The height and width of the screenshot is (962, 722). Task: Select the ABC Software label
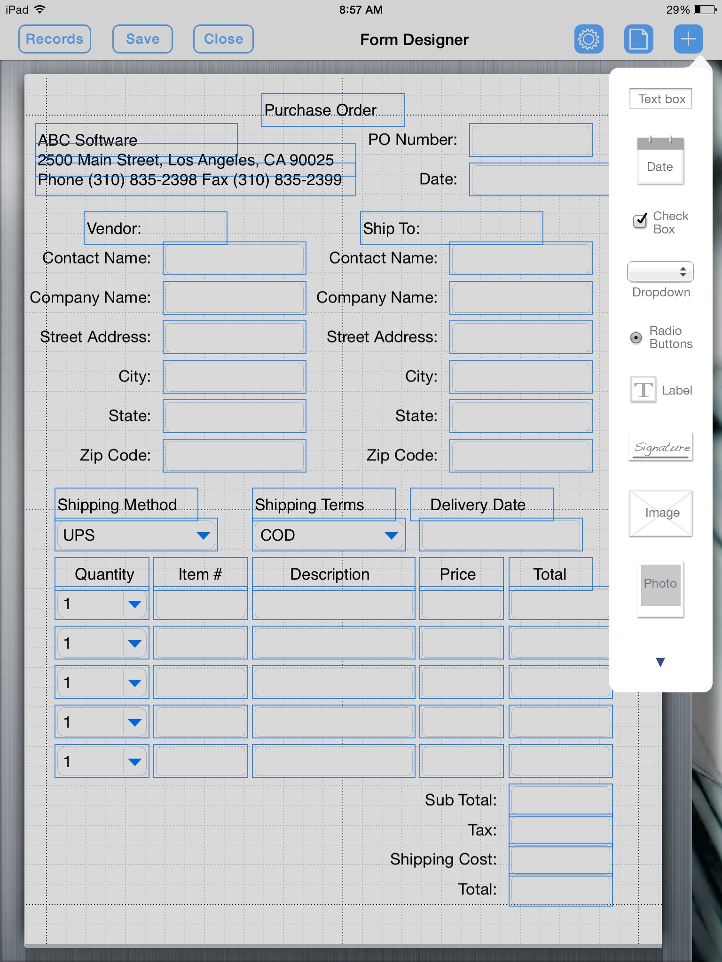(136, 140)
